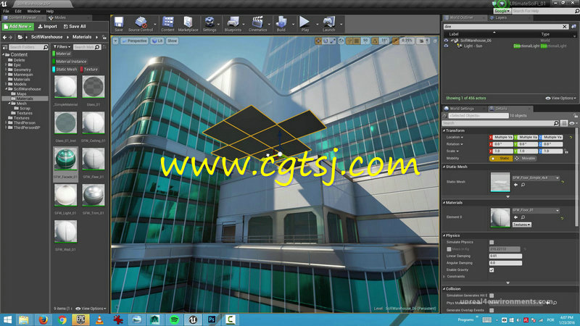Open the Cinematics toolbar icon
Screen dimensions: 580x326
pos(257,24)
